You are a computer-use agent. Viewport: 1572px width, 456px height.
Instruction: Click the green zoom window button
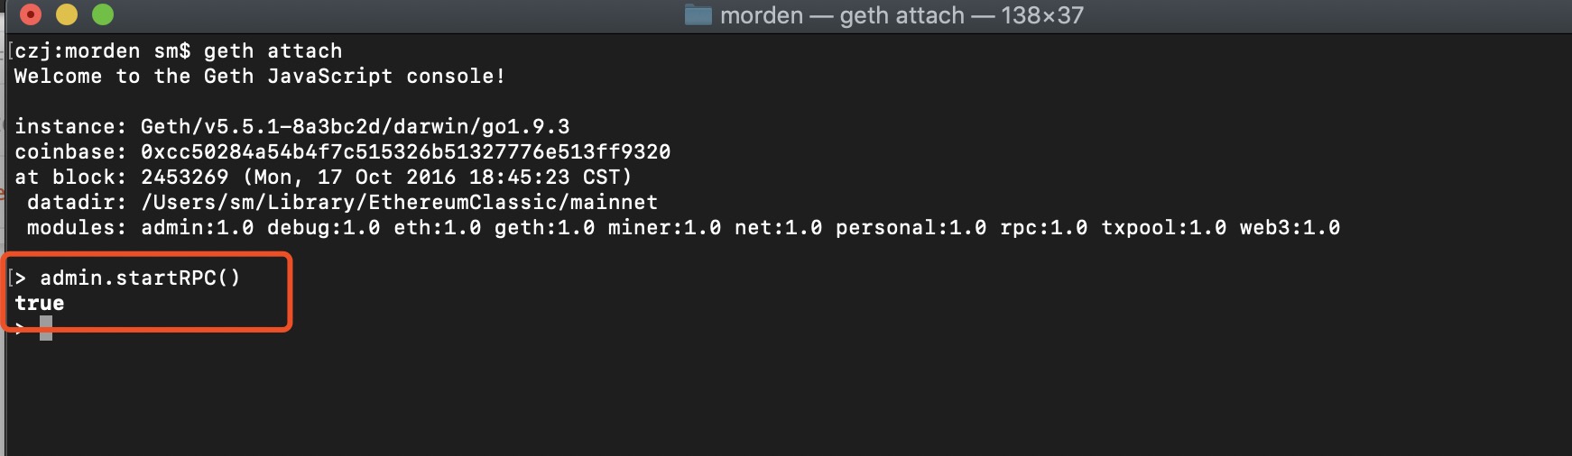pos(103,14)
